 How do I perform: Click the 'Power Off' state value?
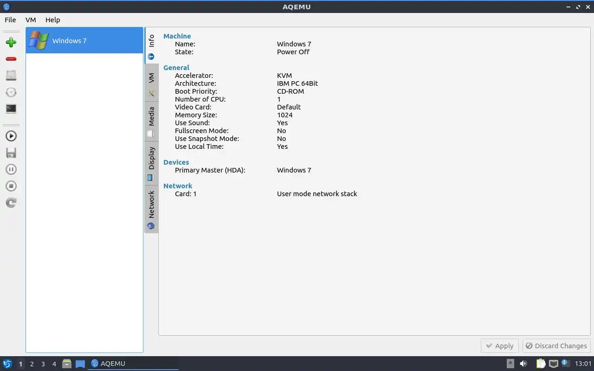[x=293, y=52]
